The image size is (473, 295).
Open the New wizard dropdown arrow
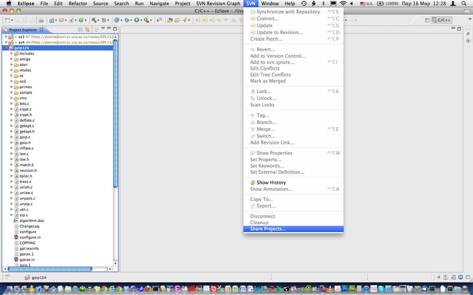12,20
